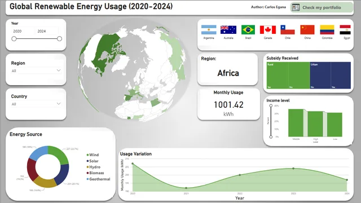Click the light blue Geothermal donut segment
361x203 pixels.
point(39,152)
